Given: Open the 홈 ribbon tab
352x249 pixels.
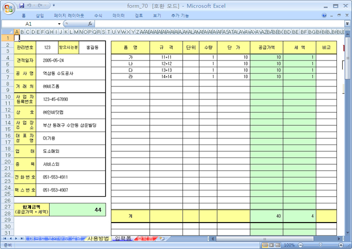Looking at the screenshot, I should click(x=24, y=16).
